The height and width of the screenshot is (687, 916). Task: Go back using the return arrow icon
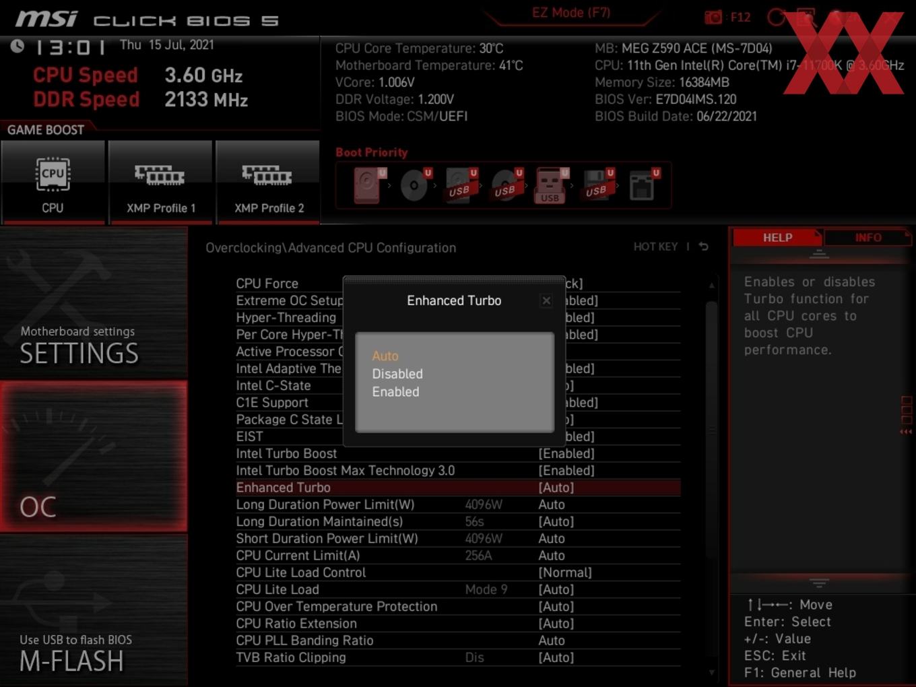[704, 247]
